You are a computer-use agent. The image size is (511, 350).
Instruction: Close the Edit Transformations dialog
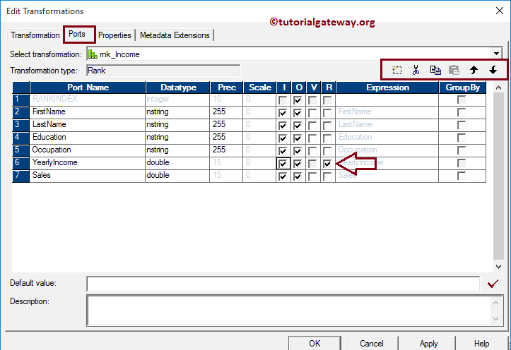[499, 11]
